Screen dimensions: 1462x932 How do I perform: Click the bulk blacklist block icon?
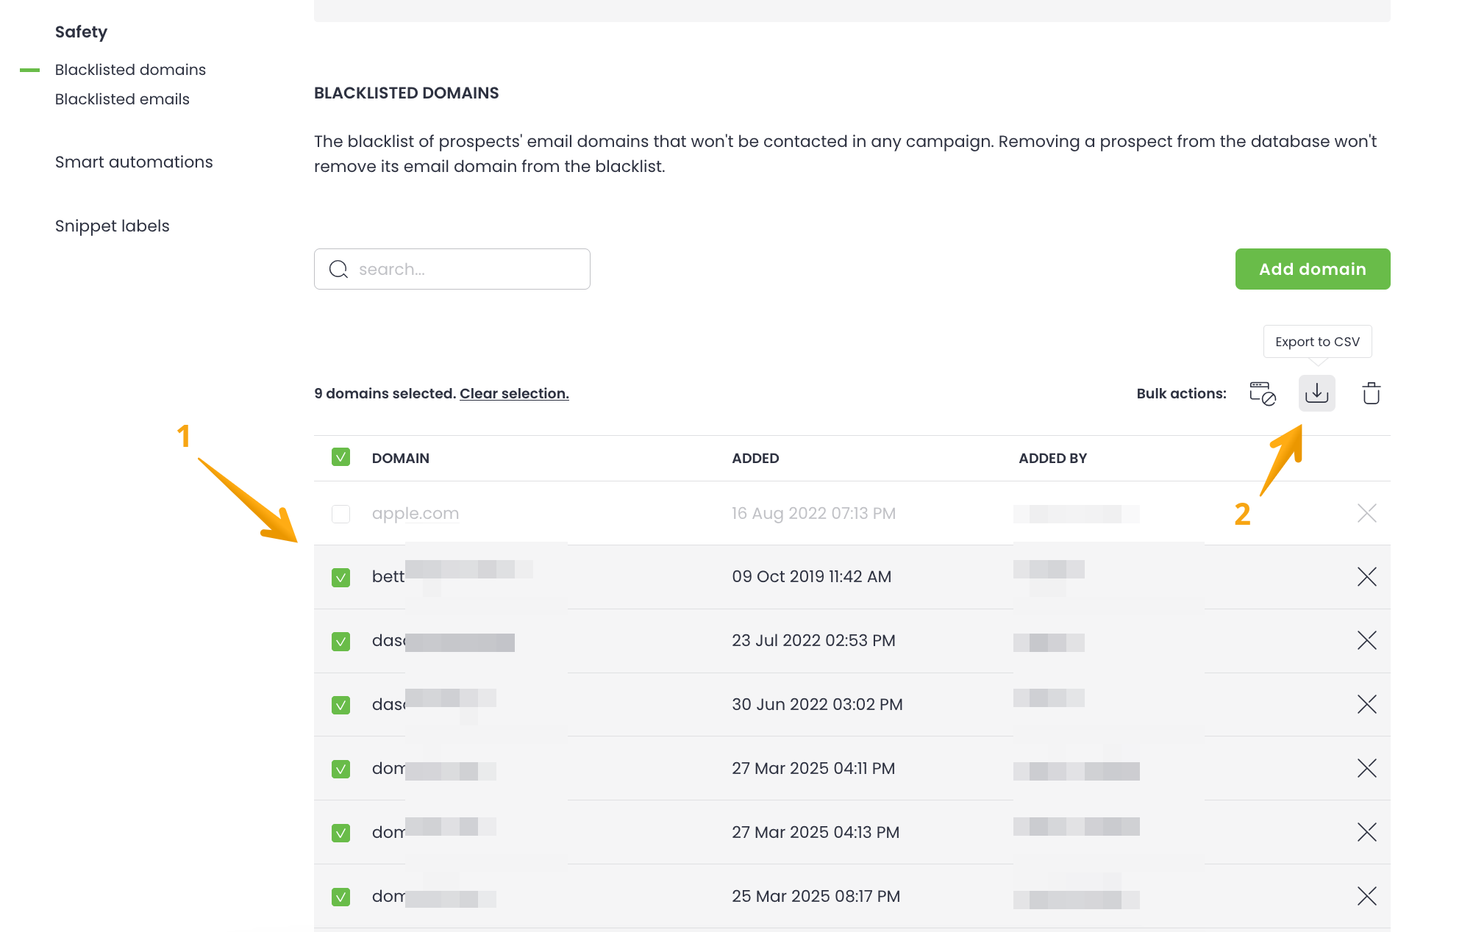coord(1262,393)
